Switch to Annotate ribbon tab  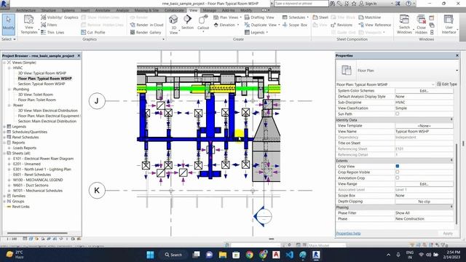[103, 10]
